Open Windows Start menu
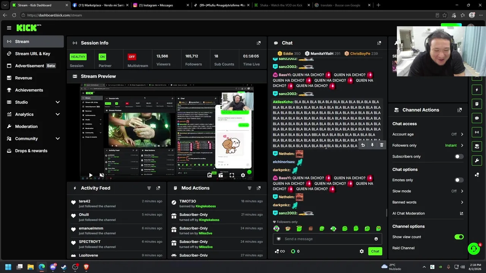 (x=8, y=267)
